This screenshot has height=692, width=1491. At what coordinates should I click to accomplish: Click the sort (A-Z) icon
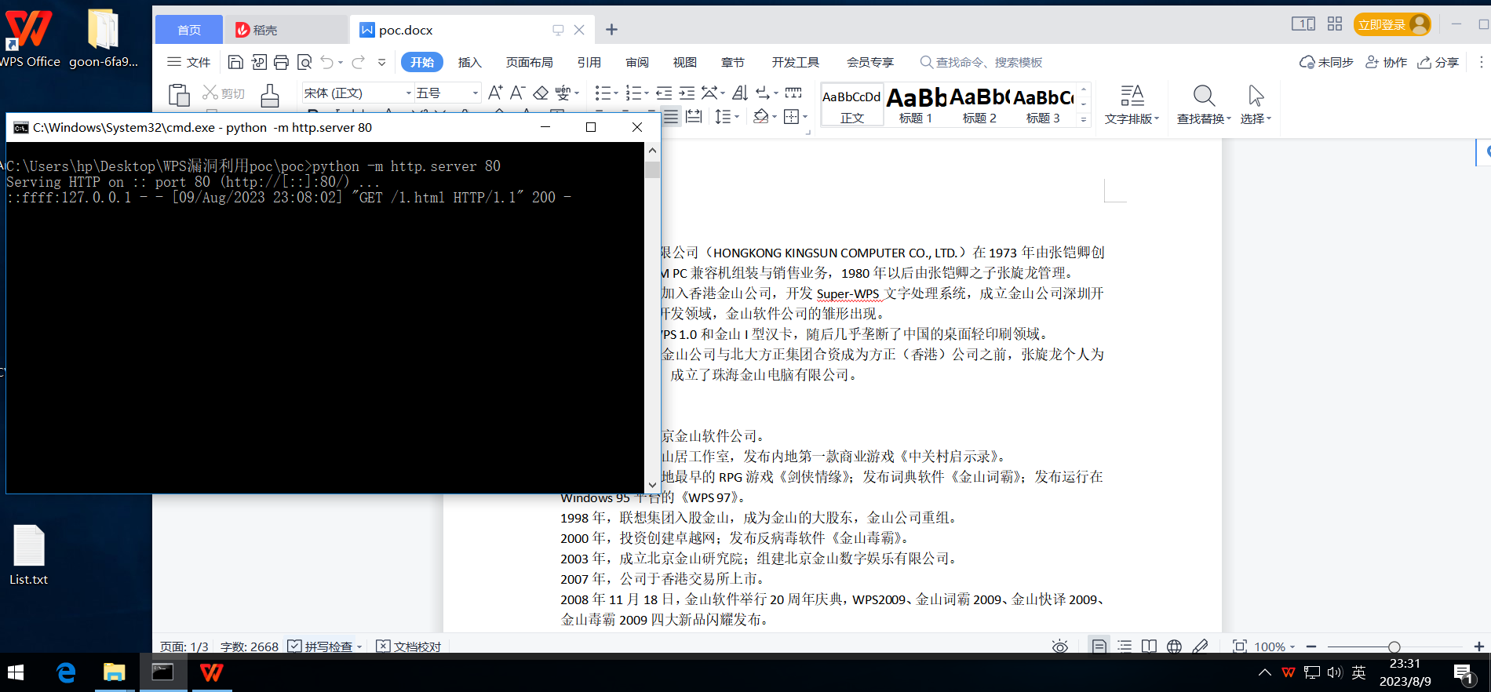coord(740,93)
